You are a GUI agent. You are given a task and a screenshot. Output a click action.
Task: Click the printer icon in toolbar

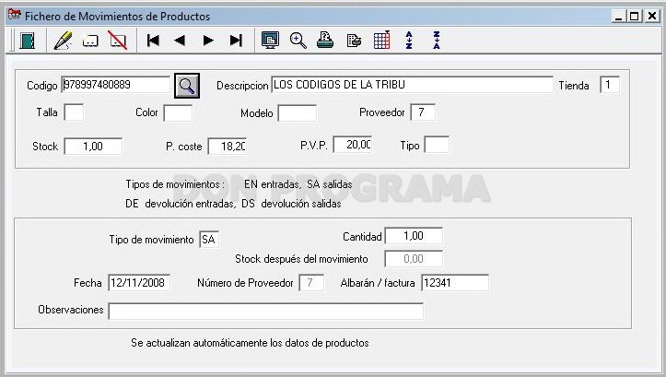click(x=325, y=41)
